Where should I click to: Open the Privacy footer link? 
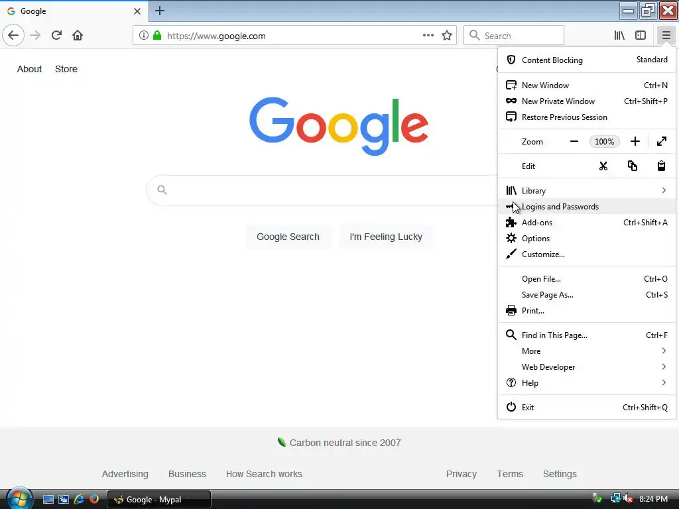(x=462, y=475)
